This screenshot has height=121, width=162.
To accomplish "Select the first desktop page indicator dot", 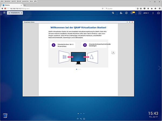I will coord(78,113).
